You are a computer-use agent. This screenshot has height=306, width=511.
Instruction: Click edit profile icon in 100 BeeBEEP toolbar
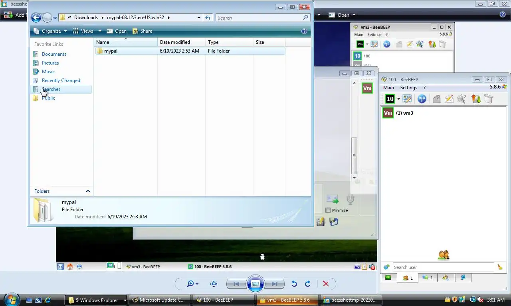(x=407, y=99)
